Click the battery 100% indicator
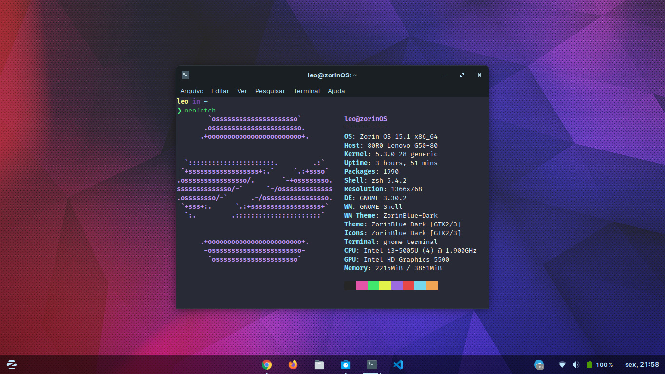Screen dimensions: 665x374 tap(599, 365)
